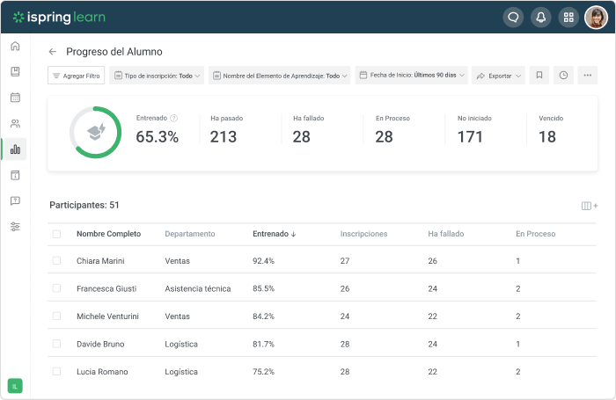Expand the Fecha de Inicio filter
The height and width of the screenshot is (400, 616).
[411, 75]
